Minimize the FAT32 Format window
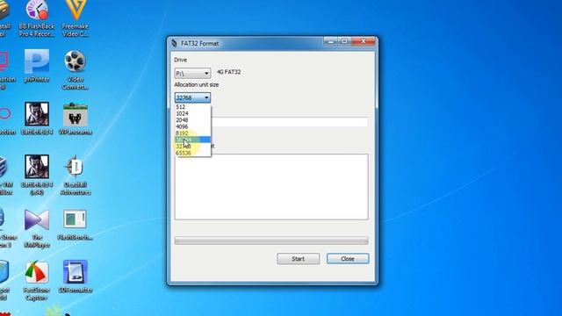The height and width of the screenshot is (316, 562). click(330, 41)
